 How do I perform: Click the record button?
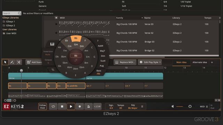(x=80, y=107)
